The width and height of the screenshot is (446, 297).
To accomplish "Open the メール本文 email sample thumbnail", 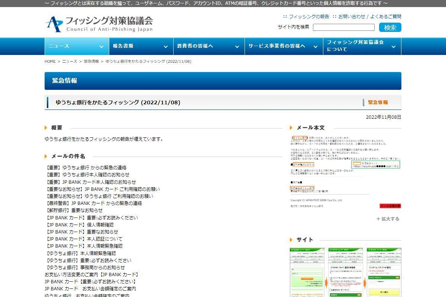I will [x=345, y=172].
